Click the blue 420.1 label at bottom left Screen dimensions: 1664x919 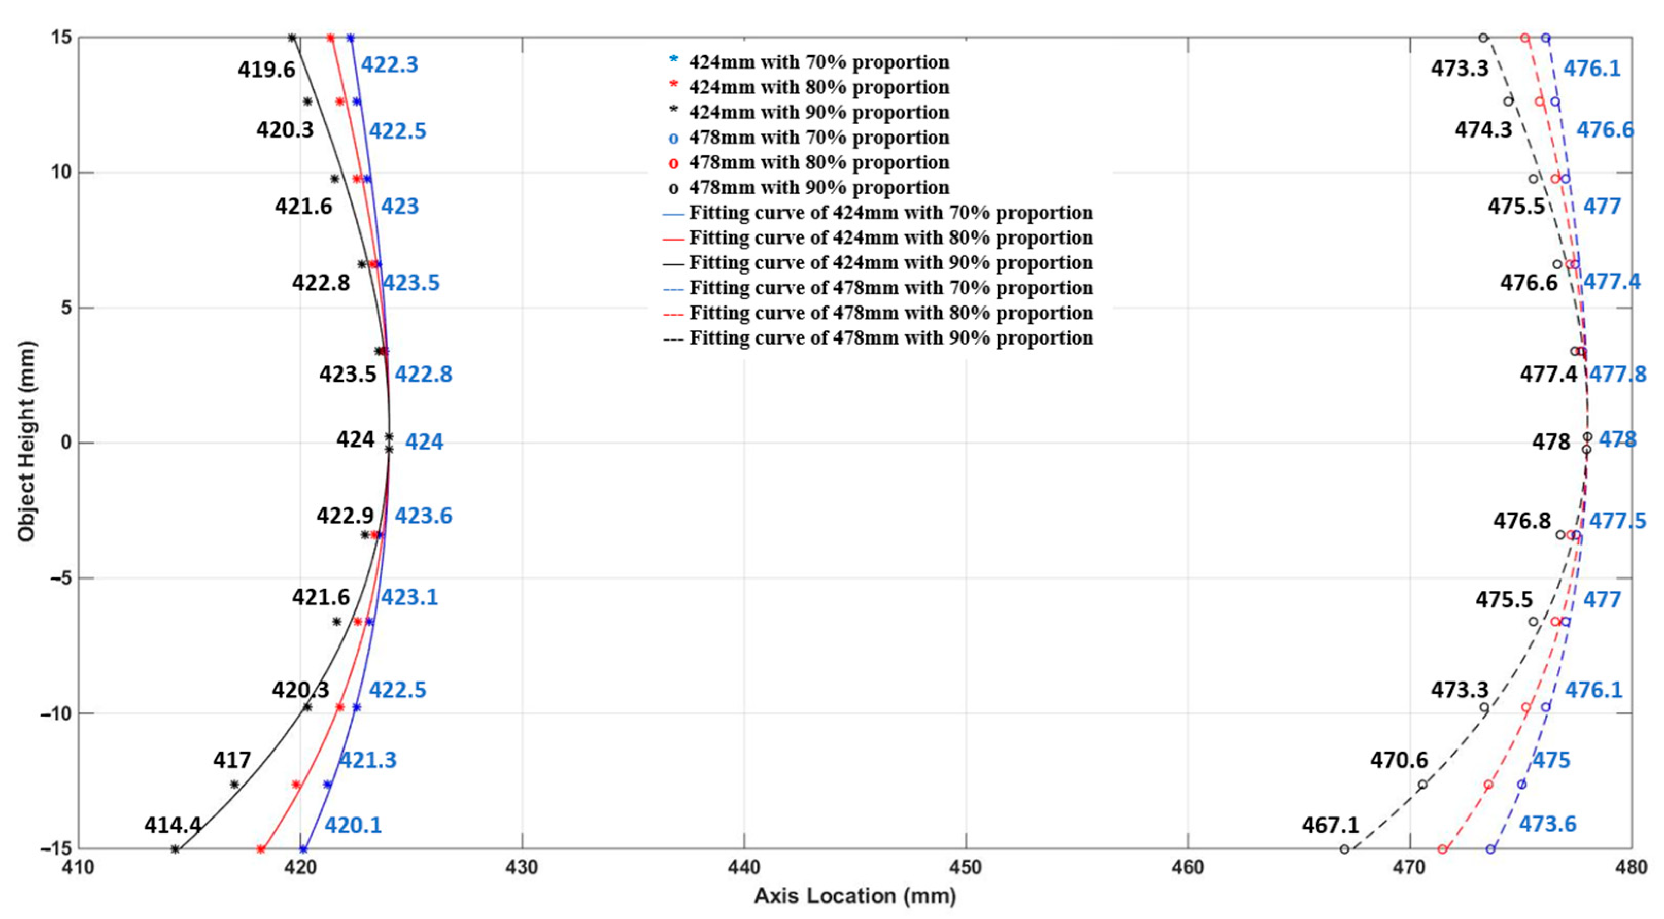pos(353,825)
